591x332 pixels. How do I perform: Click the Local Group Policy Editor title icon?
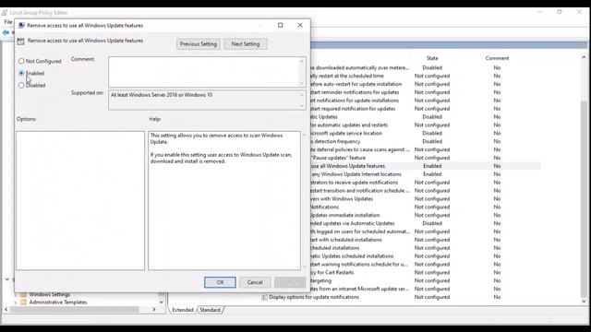4,12
